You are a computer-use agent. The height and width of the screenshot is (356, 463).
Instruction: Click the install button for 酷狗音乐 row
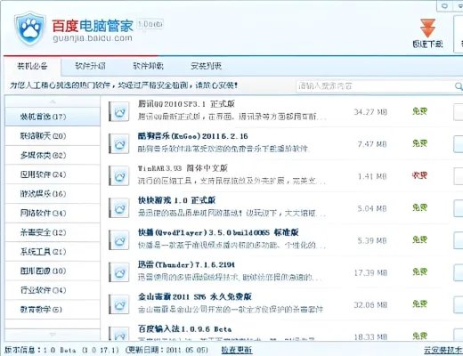(459, 144)
